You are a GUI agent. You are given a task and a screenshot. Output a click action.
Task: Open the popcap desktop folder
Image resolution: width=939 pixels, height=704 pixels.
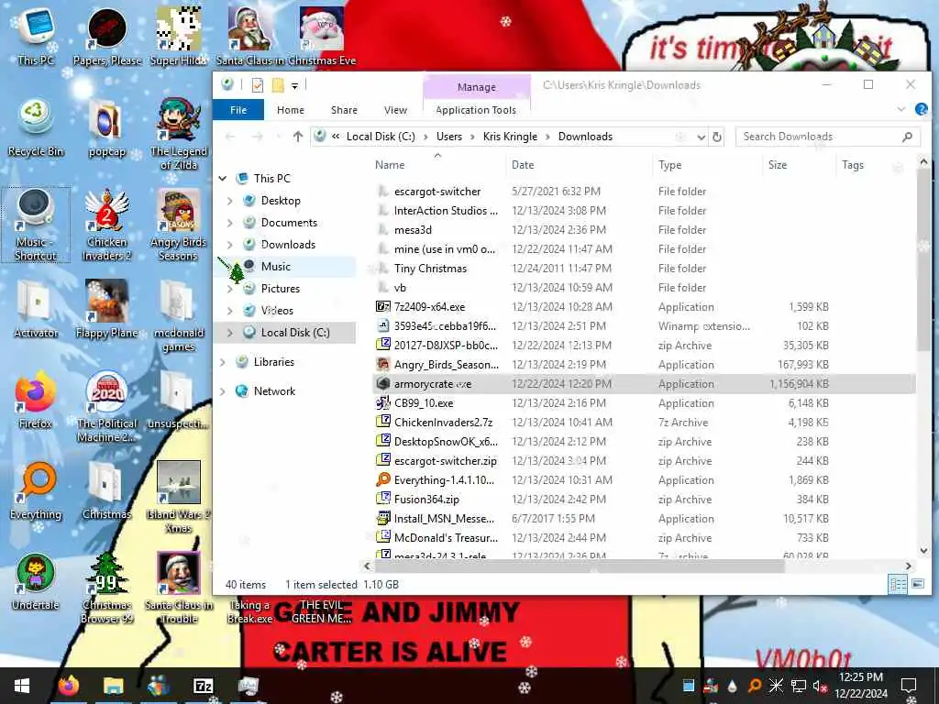coord(107,128)
